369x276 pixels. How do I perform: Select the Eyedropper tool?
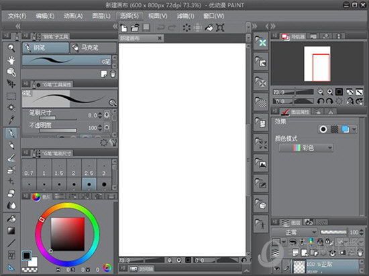tap(11, 120)
